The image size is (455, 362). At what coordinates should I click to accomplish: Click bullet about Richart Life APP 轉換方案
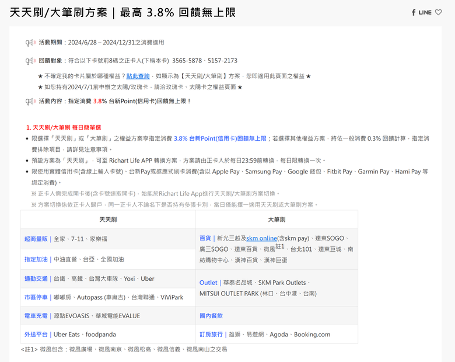pyautogui.click(x=178, y=161)
